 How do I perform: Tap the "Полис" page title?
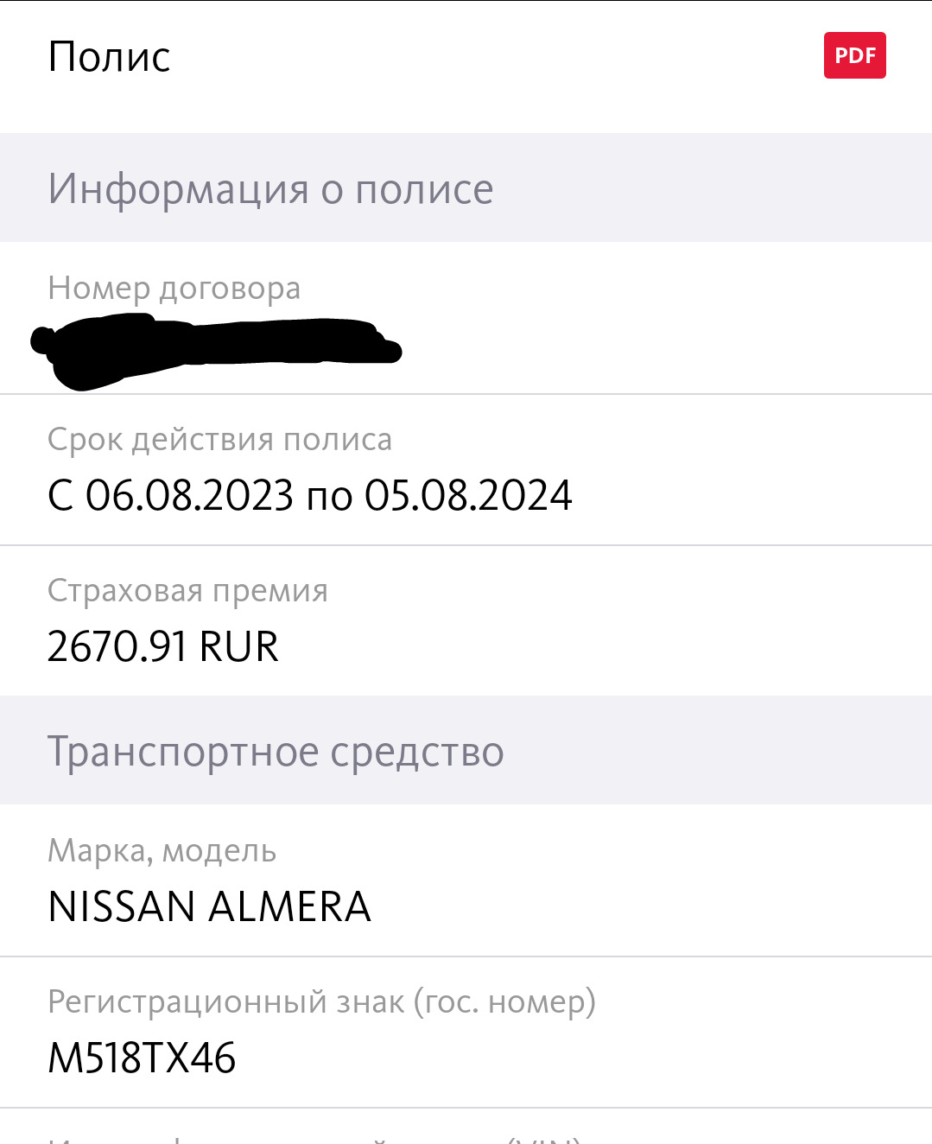pos(109,57)
